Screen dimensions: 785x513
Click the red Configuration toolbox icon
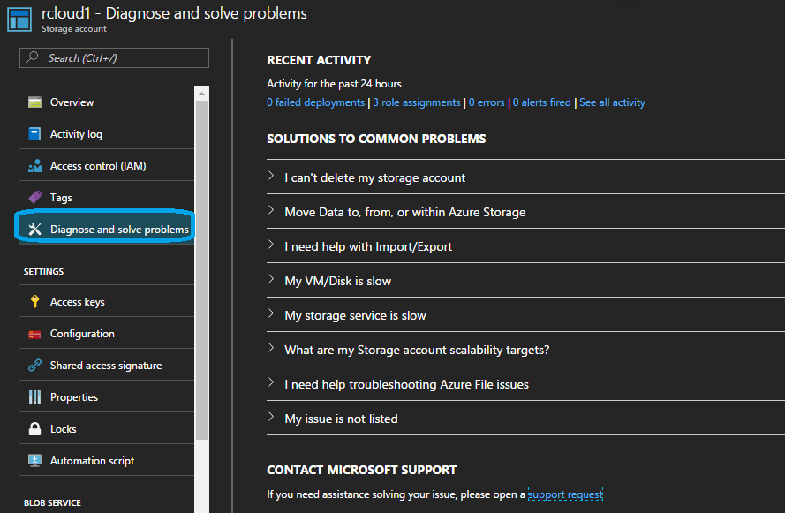(34, 334)
